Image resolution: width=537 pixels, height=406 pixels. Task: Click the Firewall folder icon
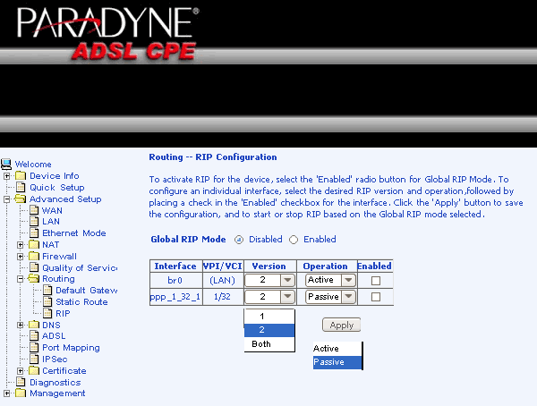(x=34, y=257)
